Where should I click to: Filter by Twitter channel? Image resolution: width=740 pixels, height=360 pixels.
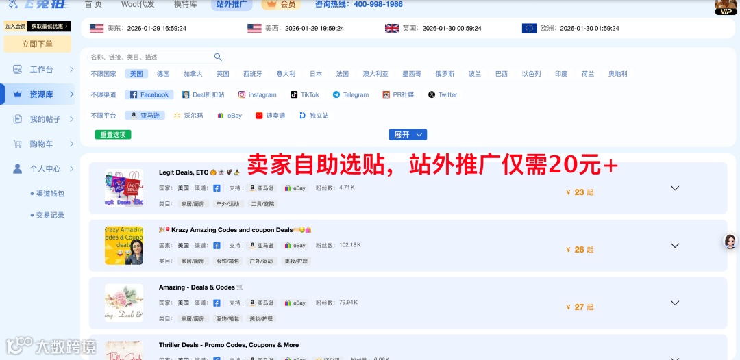point(443,94)
